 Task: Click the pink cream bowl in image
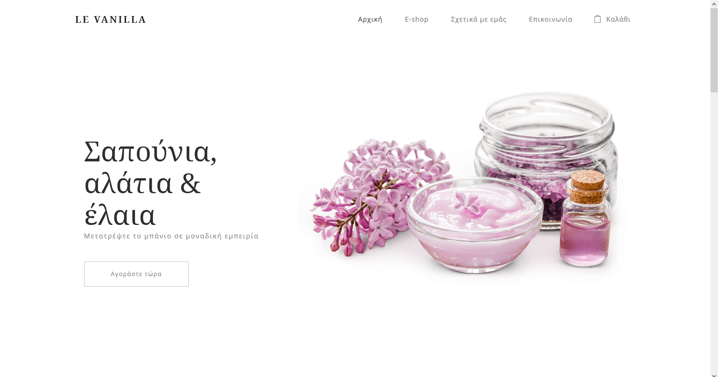[x=474, y=224]
